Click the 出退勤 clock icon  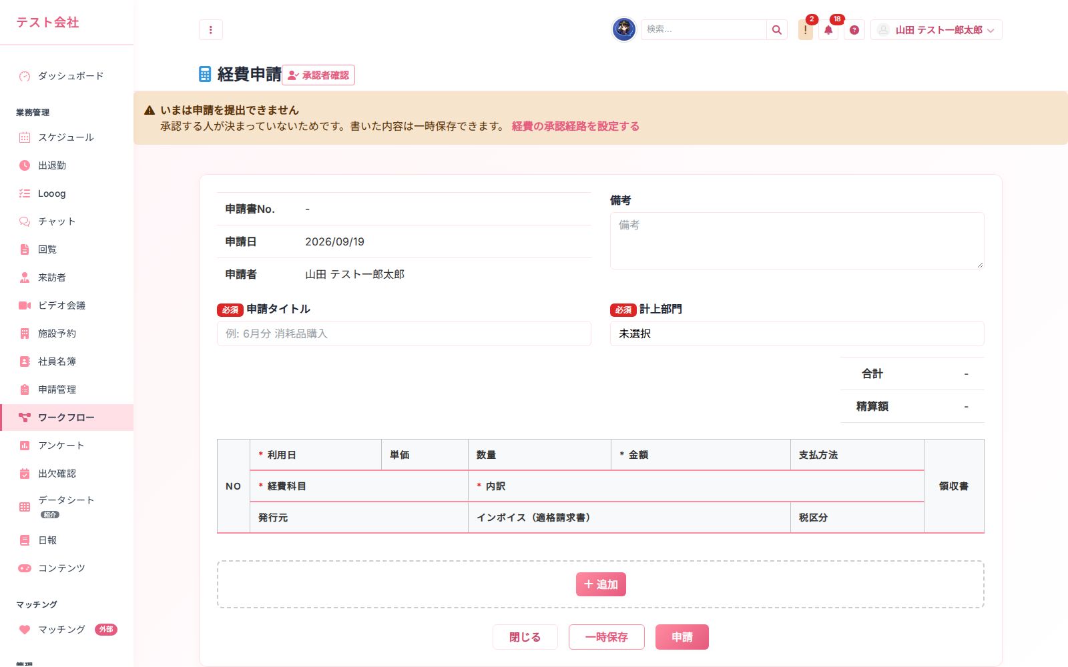point(25,165)
